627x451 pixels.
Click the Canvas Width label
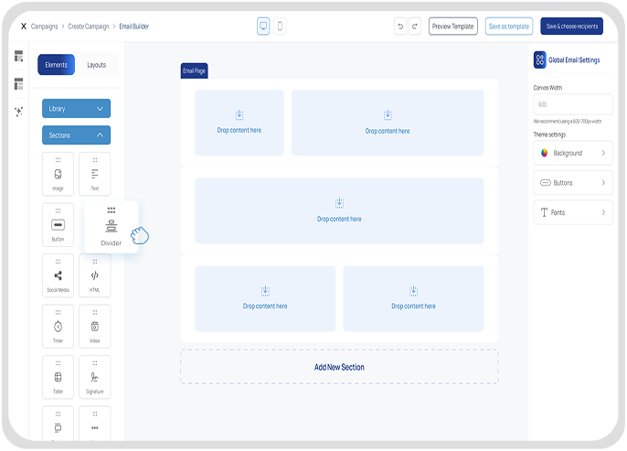click(547, 88)
